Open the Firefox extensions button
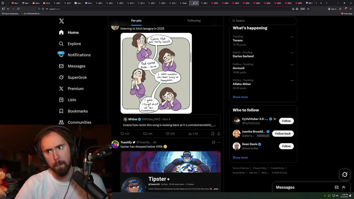This screenshot has width=354, height=199. click(340, 9)
